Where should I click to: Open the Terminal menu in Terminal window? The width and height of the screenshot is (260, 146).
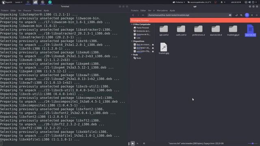pyautogui.click(x=37, y=11)
